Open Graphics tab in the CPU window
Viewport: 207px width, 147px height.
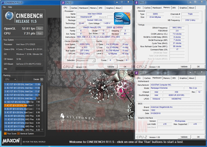click(110, 8)
